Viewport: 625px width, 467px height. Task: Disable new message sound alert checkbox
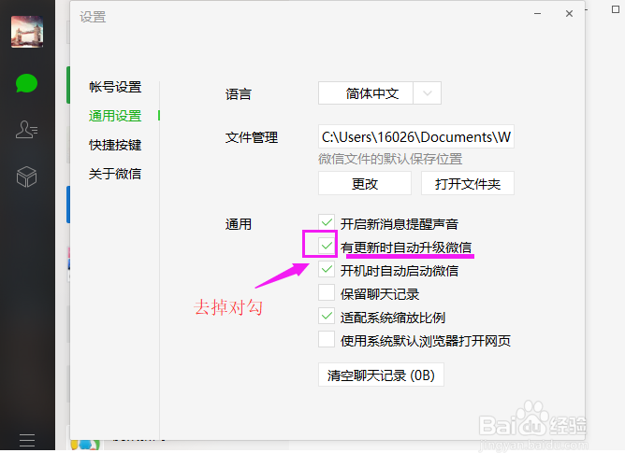pyautogui.click(x=327, y=222)
